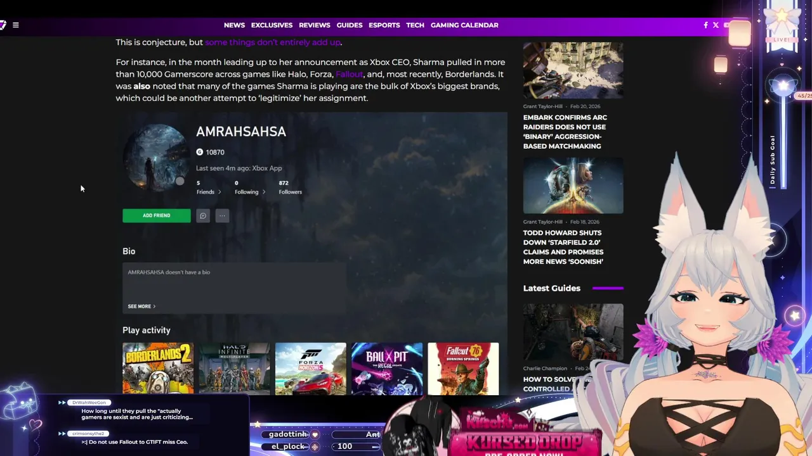812x456 pixels.
Task: Follow the 'some things don't entirely add up' link
Action: [273, 42]
